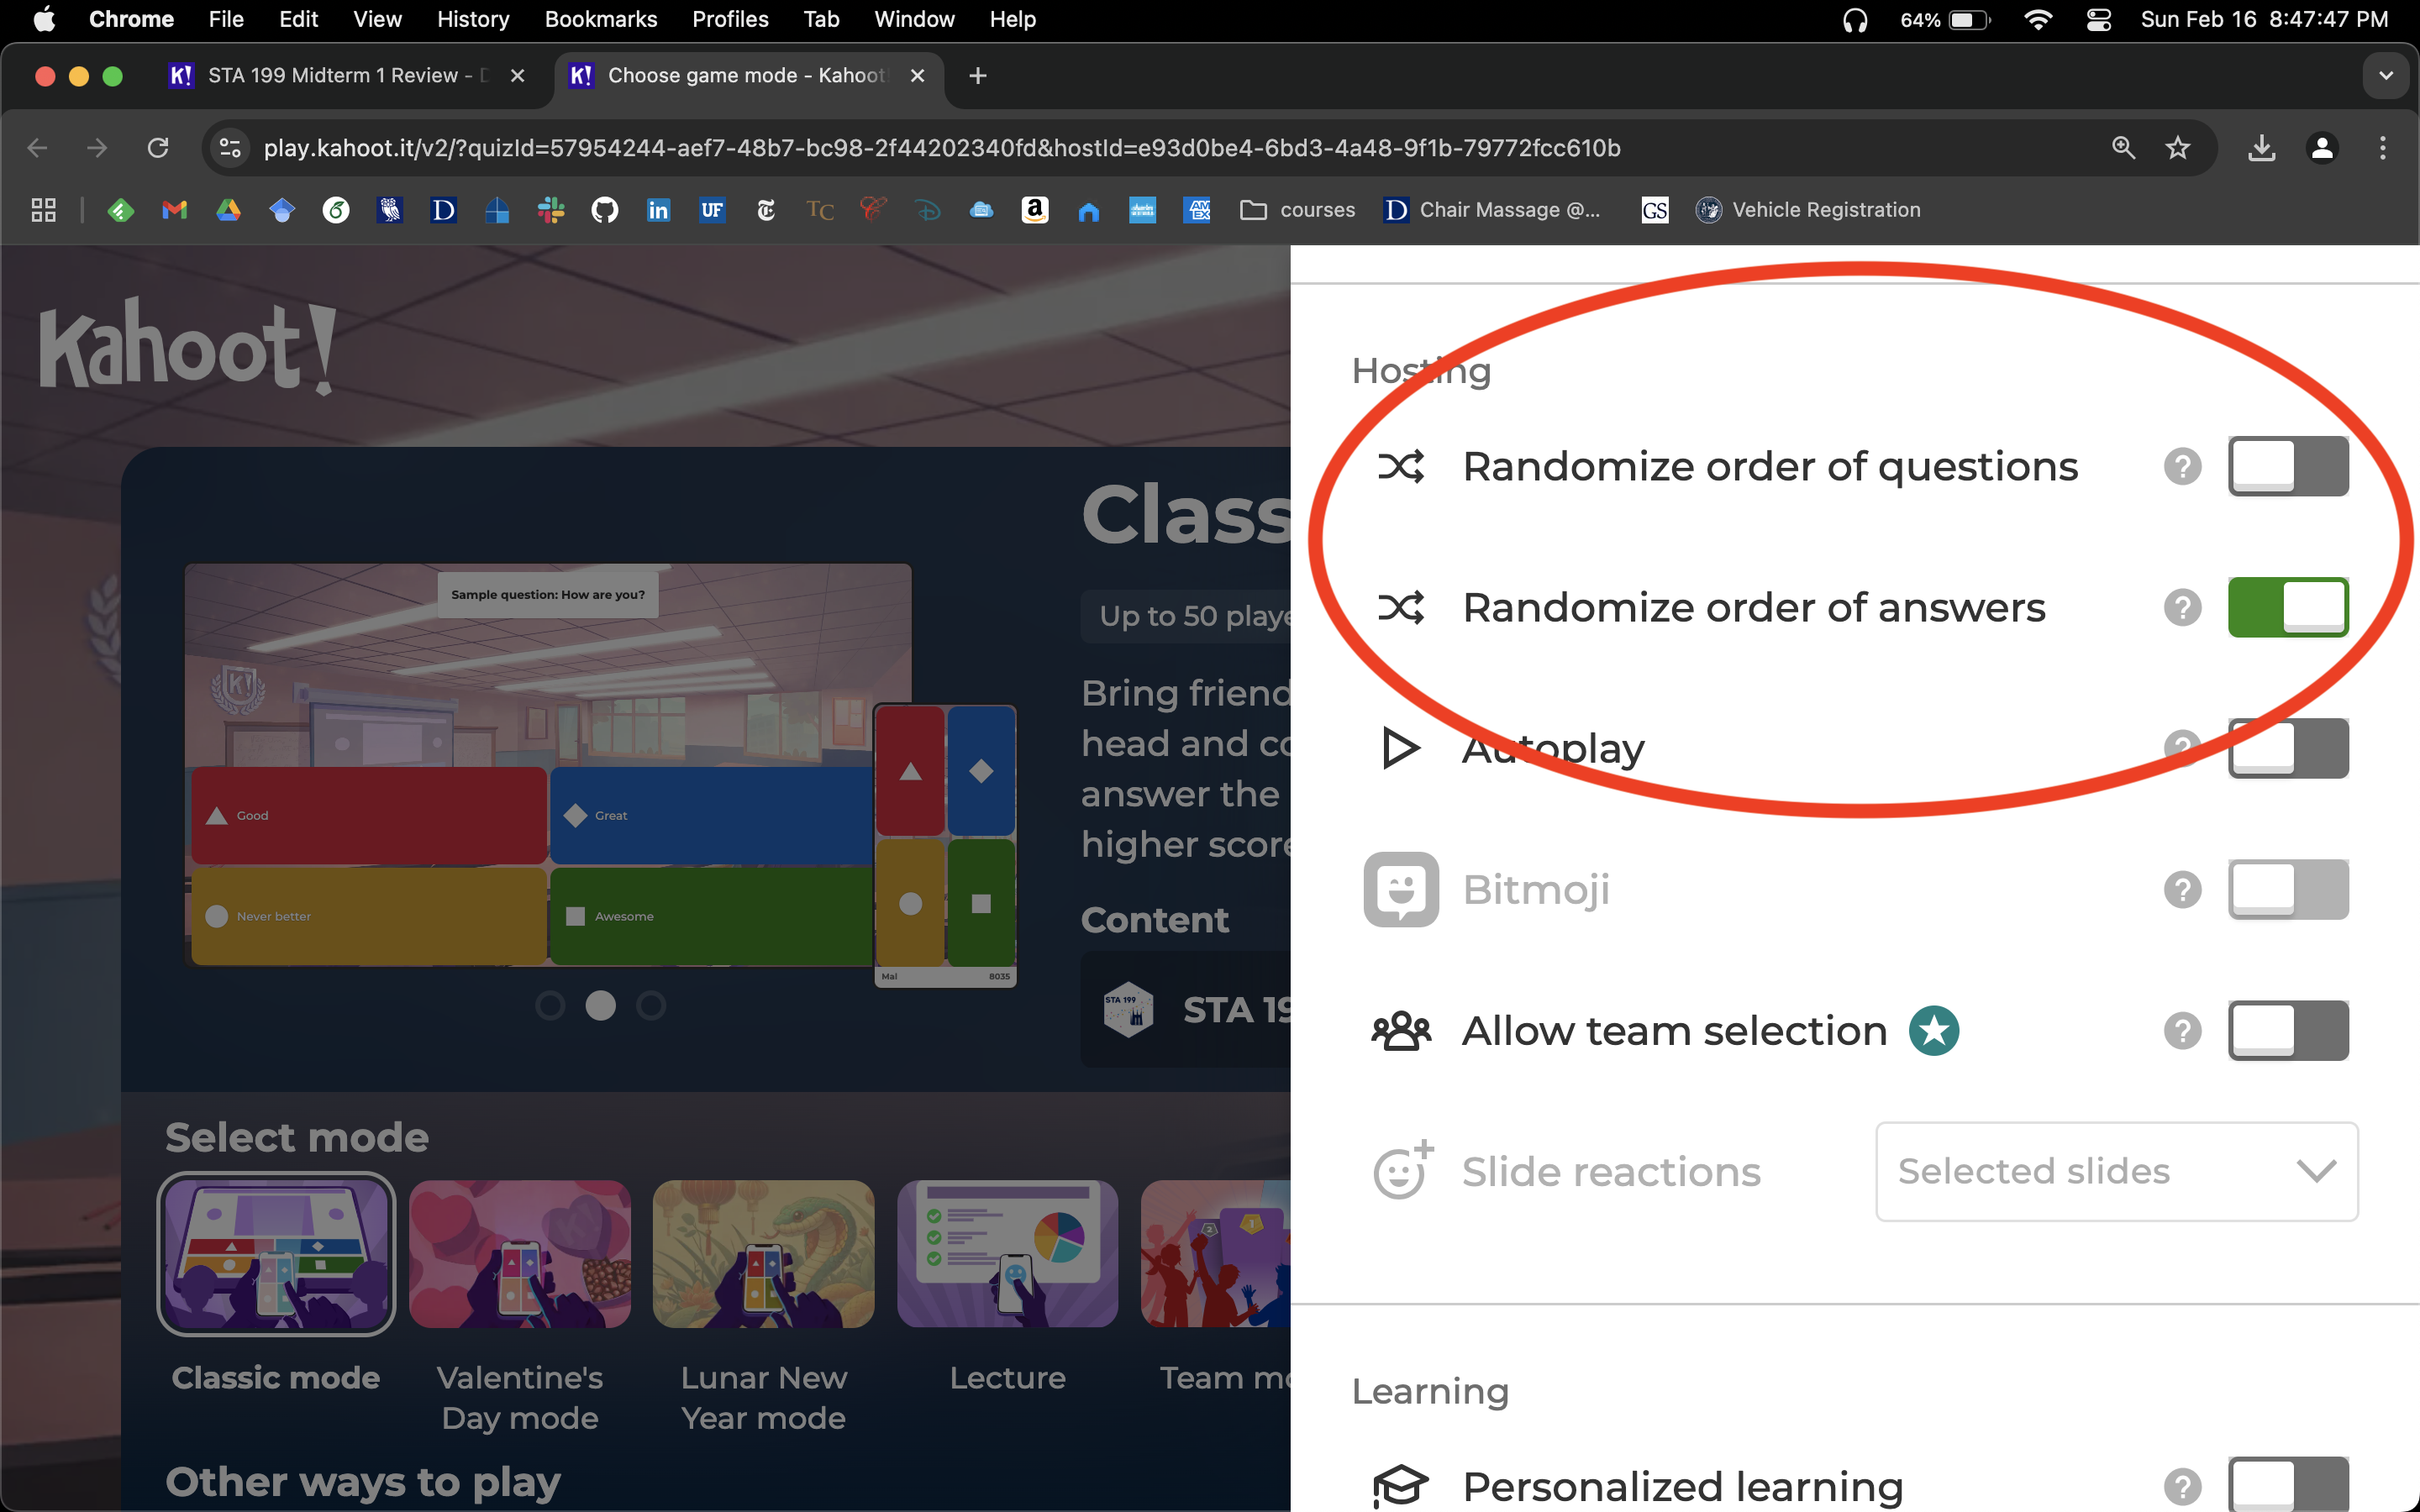Open the GS bookmark icon
The height and width of the screenshot is (1512, 2420).
[x=1655, y=210]
